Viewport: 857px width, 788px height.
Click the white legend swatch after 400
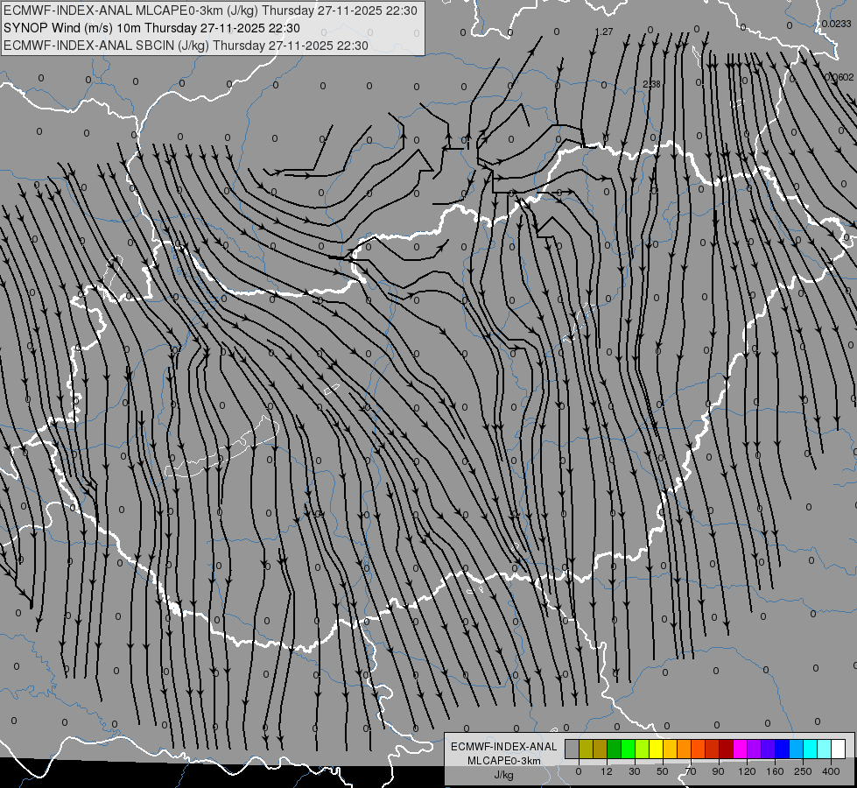coord(839,749)
